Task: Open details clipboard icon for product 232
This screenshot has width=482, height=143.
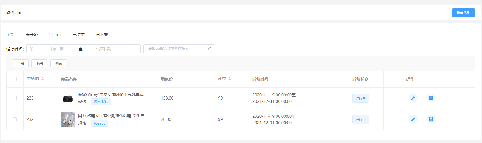Action: 431,119
